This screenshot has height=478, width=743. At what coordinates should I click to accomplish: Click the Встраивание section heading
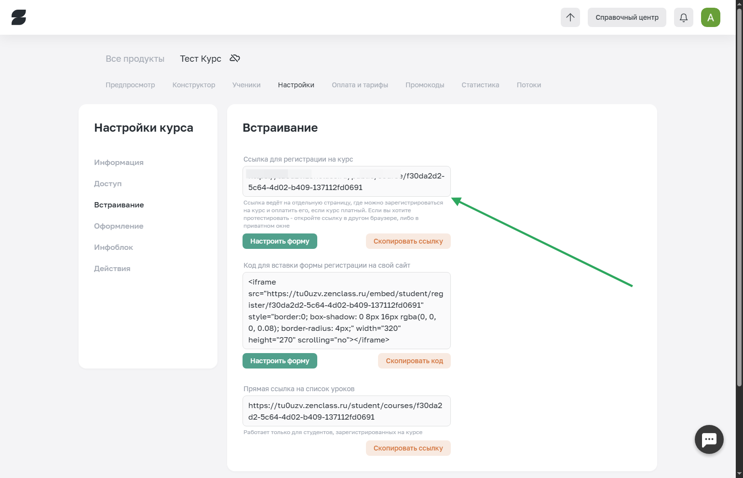pos(280,128)
